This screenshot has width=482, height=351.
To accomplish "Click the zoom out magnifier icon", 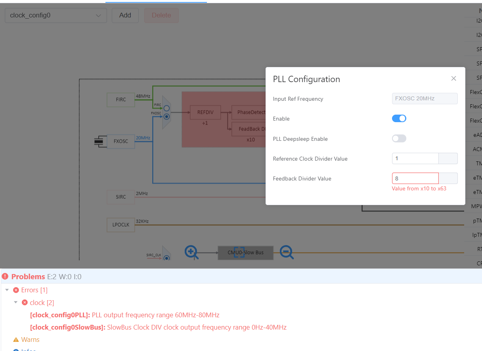I will coord(287,252).
